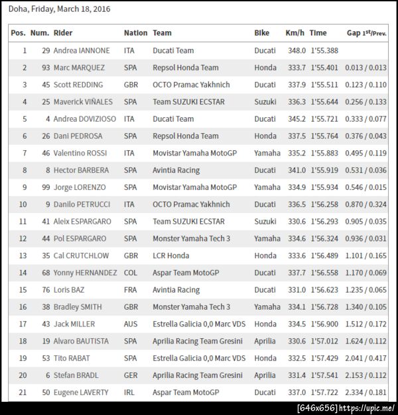Select Eugene LAVERTY in last row
The width and height of the screenshot is (398, 415).
coord(81,392)
